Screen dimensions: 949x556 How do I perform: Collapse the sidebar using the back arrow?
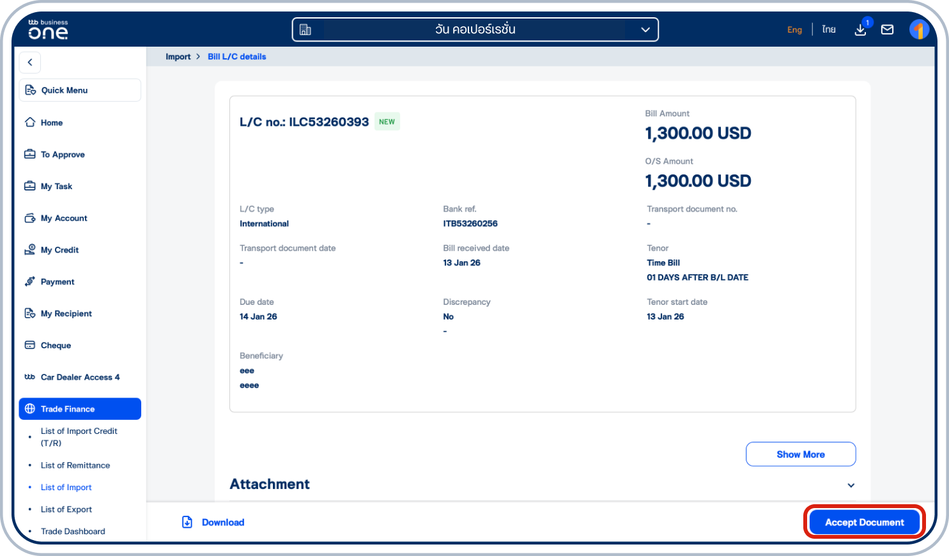click(x=29, y=62)
